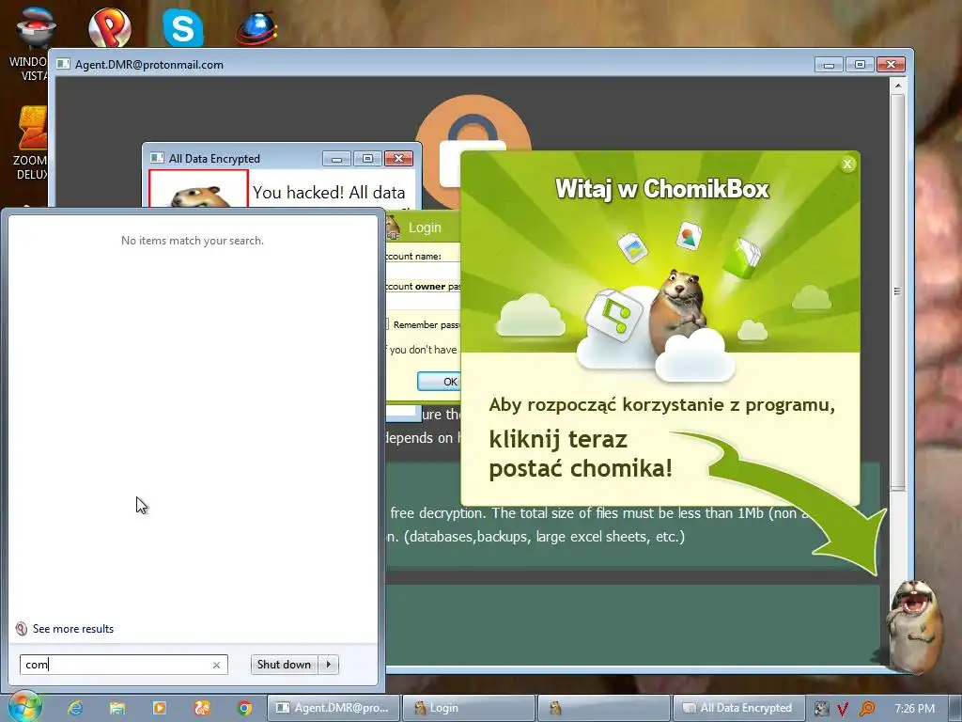
Task: Click the Account name input field
Action: (x=423, y=271)
